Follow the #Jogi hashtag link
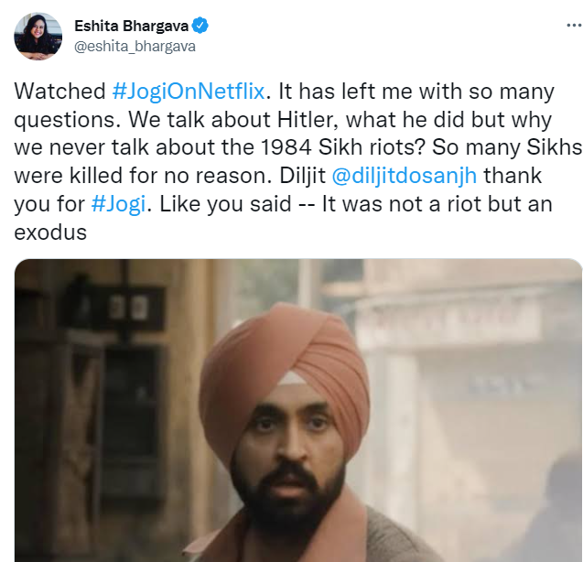The image size is (583, 562). [118, 204]
